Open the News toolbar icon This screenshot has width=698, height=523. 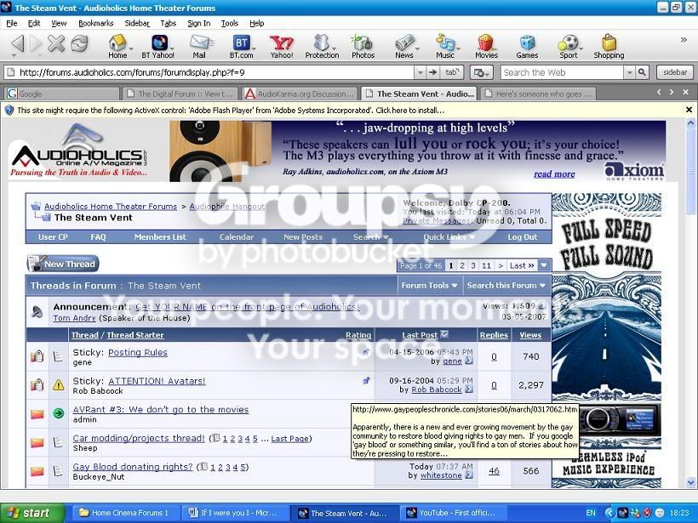tap(404, 47)
